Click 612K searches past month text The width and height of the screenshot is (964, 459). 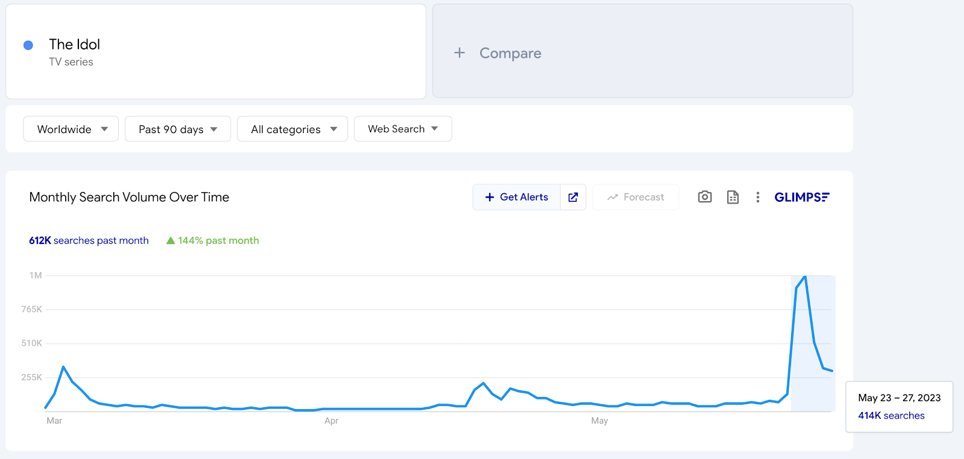(x=89, y=240)
